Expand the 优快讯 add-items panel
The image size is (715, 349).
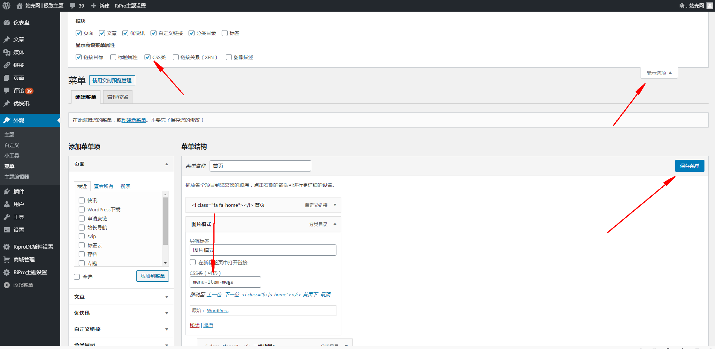(x=167, y=313)
